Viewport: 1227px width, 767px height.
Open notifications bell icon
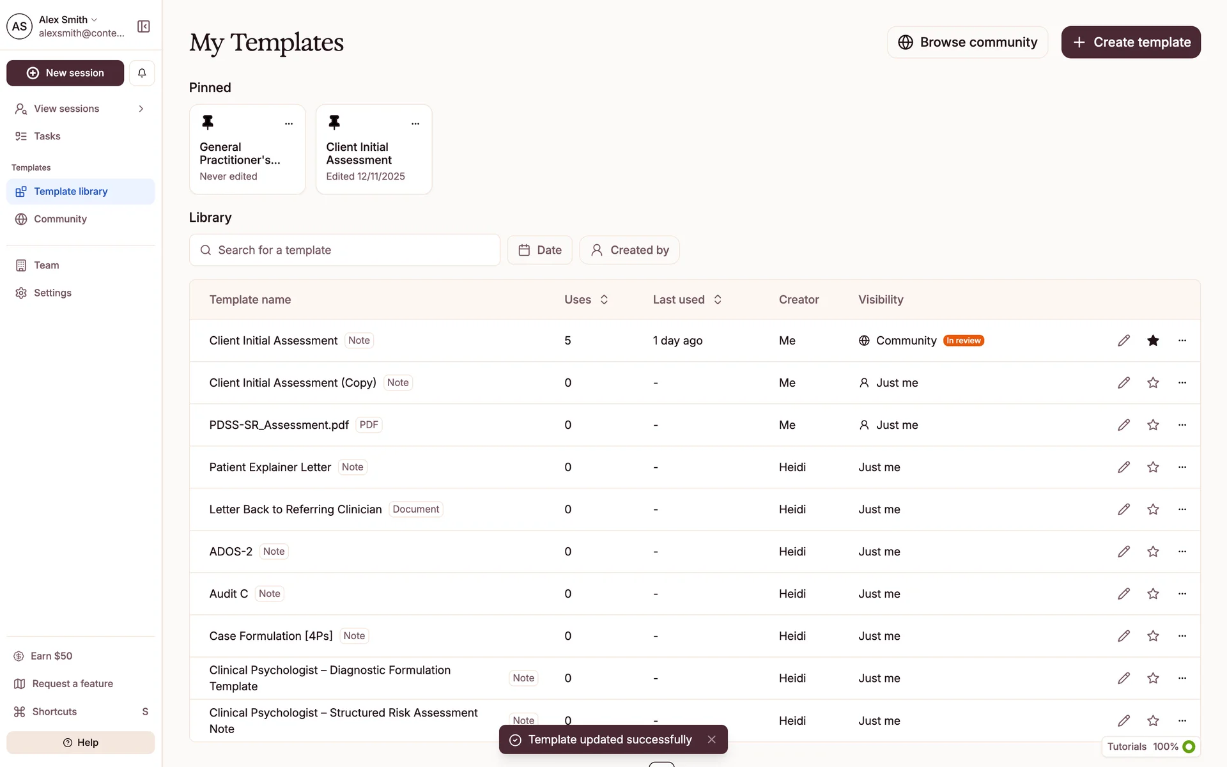click(x=142, y=73)
